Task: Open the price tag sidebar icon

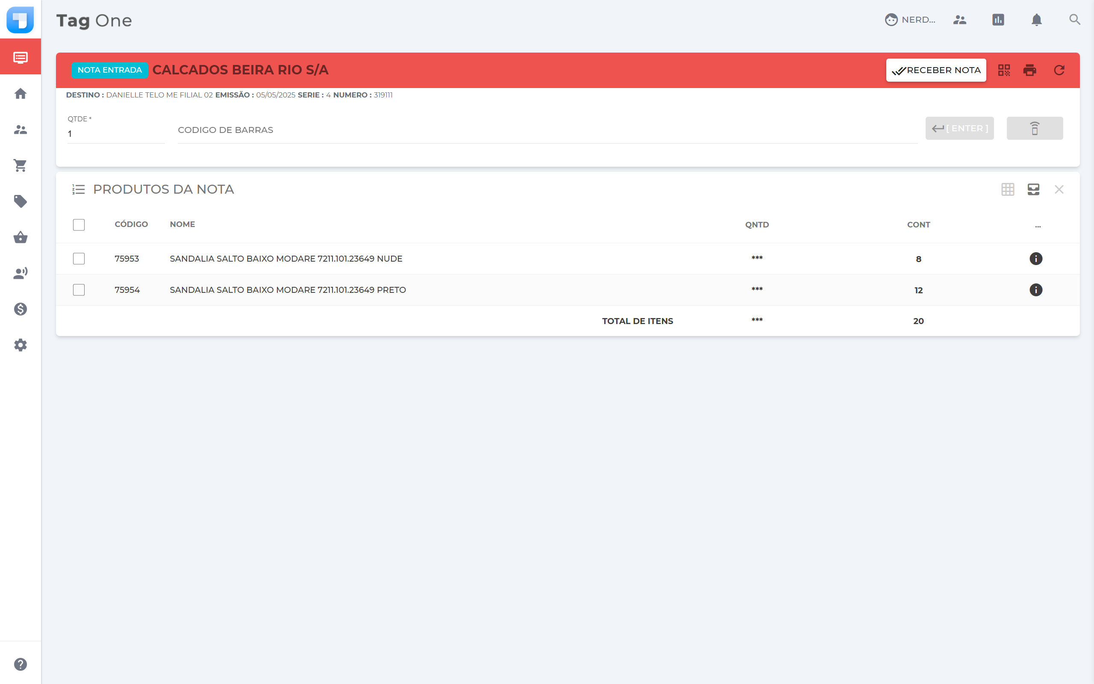Action: coord(21,201)
